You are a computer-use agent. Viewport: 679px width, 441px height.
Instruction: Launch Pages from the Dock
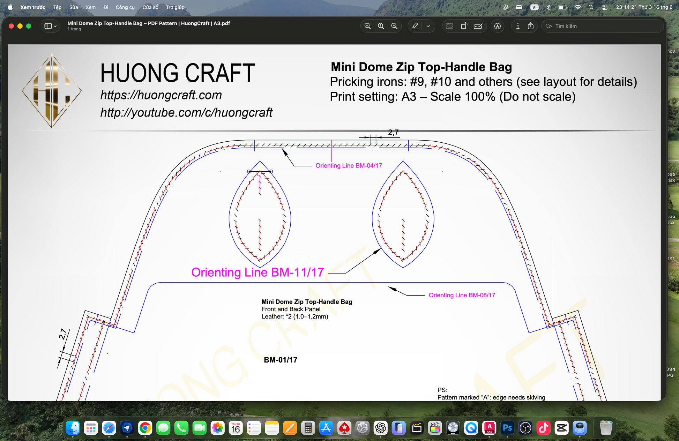coord(290,428)
